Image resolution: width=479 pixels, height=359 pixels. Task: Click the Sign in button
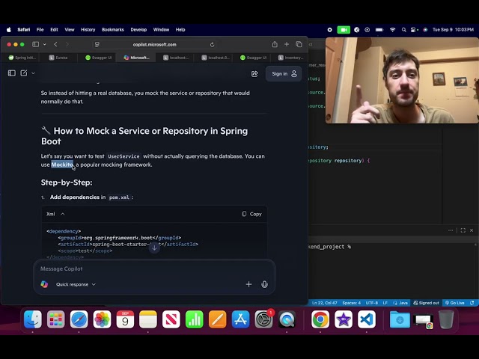[x=284, y=74]
